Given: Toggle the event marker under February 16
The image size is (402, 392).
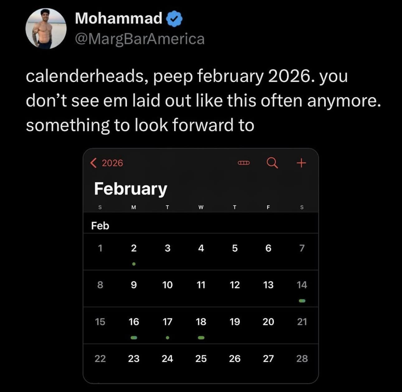Looking at the screenshot, I should pyautogui.click(x=134, y=337).
